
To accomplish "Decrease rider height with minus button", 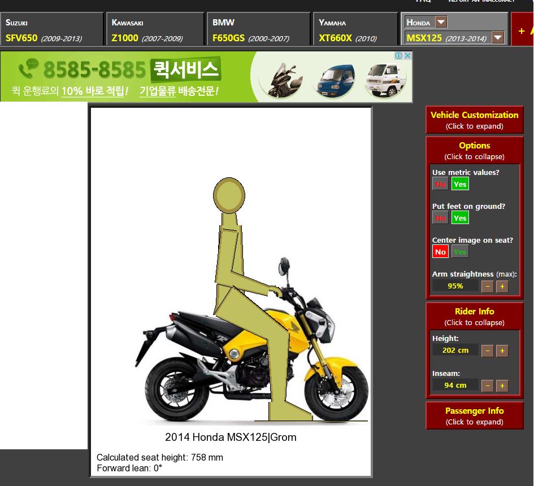I will coord(488,351).
